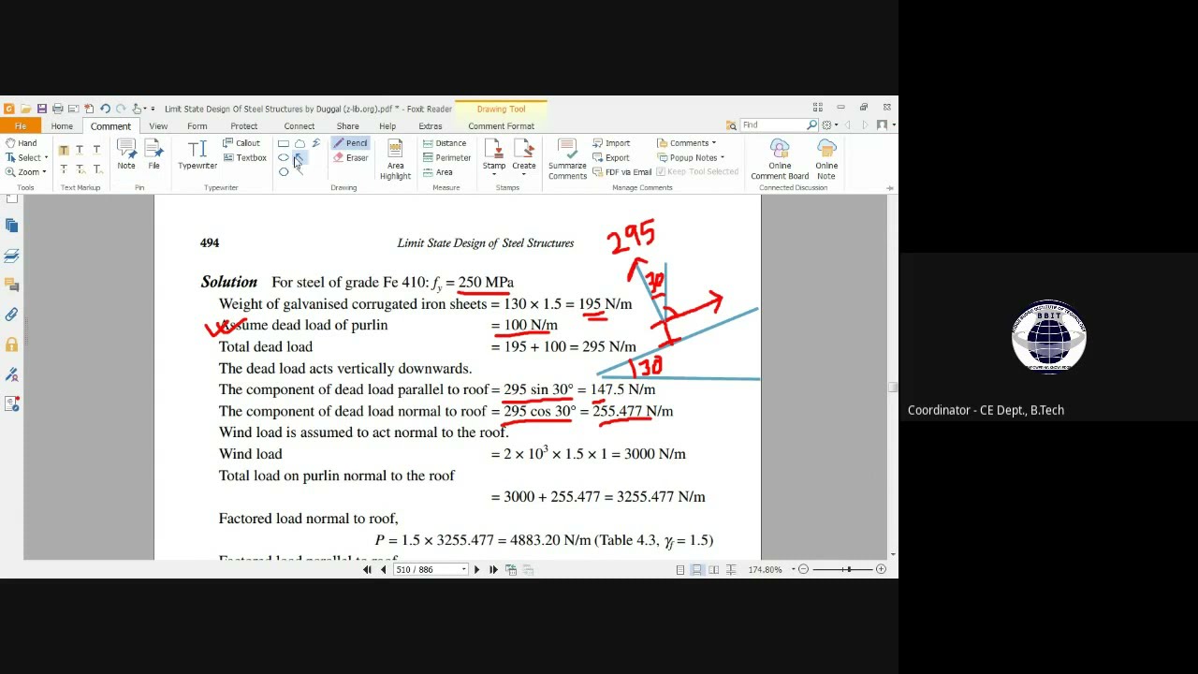Choose the Cloud drawing shape
The image size is (1198, 674).
coord(300,143)
